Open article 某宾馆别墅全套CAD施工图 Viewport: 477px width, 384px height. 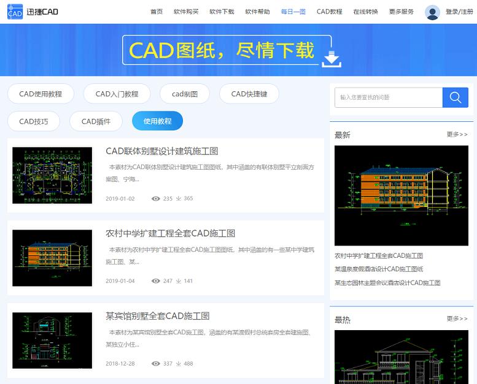[158, 316]
